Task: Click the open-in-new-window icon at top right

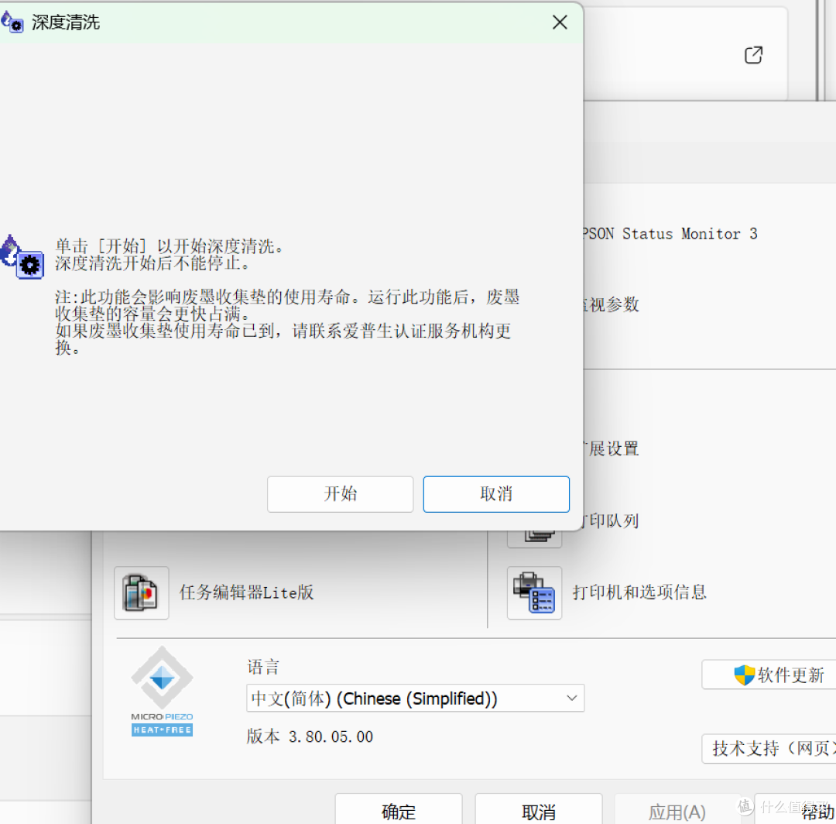Action: point(753,55)
